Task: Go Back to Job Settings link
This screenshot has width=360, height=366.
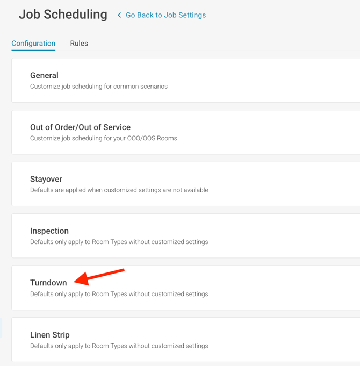Action: (165, 15)
